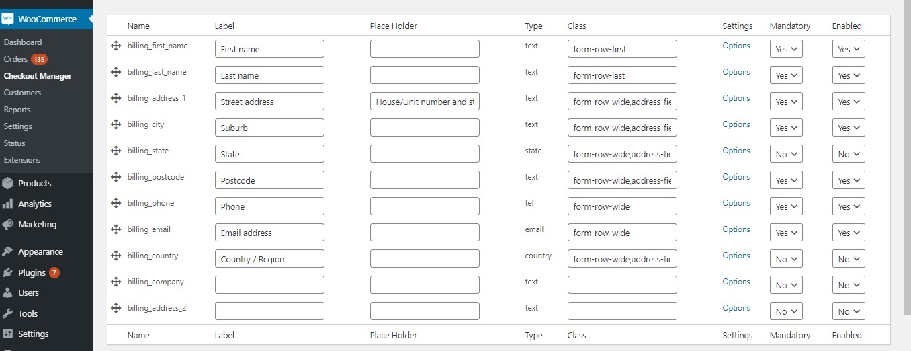
Task: Click the Plugins update badge 7
Action: [x=54, y=272]
